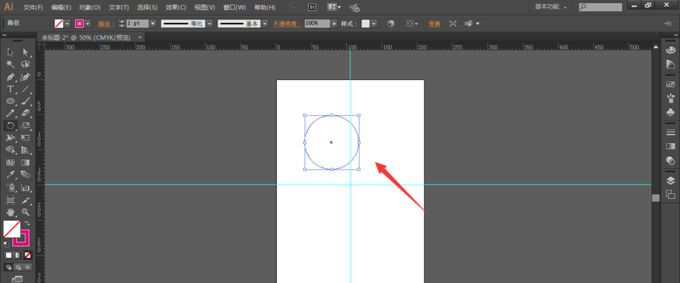Select the Lasso tool
The image size is (680, 283).
(x=25, y=64)
